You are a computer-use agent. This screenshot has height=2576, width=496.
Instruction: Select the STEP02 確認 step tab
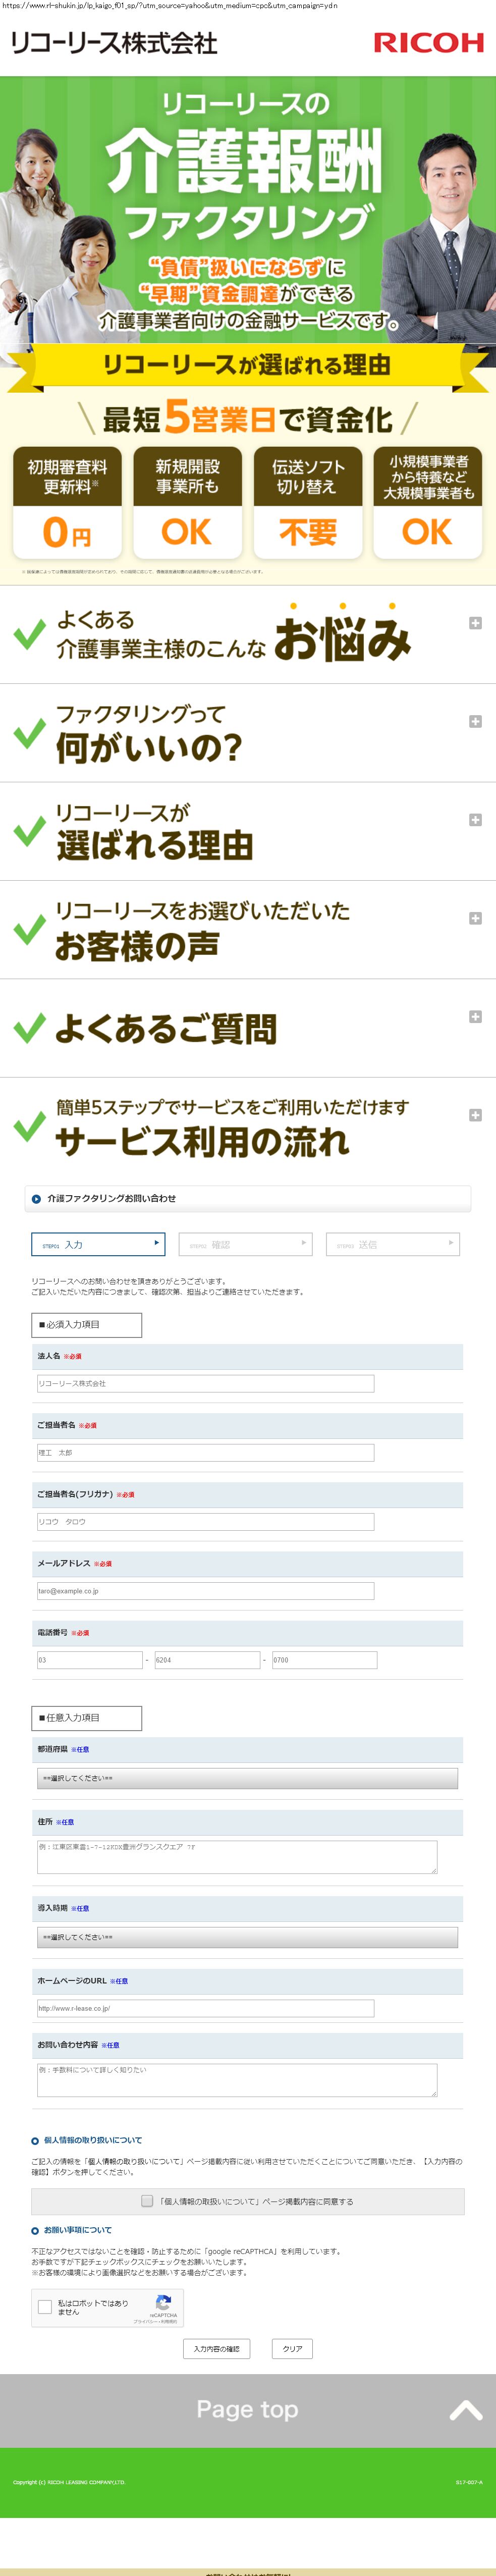point(245,1244)
